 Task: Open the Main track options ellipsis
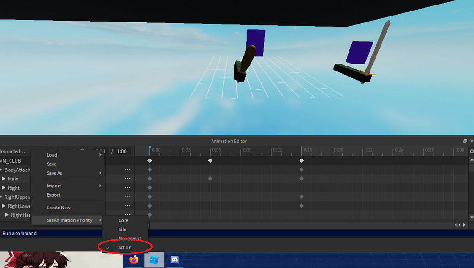(x=128, y=179)
